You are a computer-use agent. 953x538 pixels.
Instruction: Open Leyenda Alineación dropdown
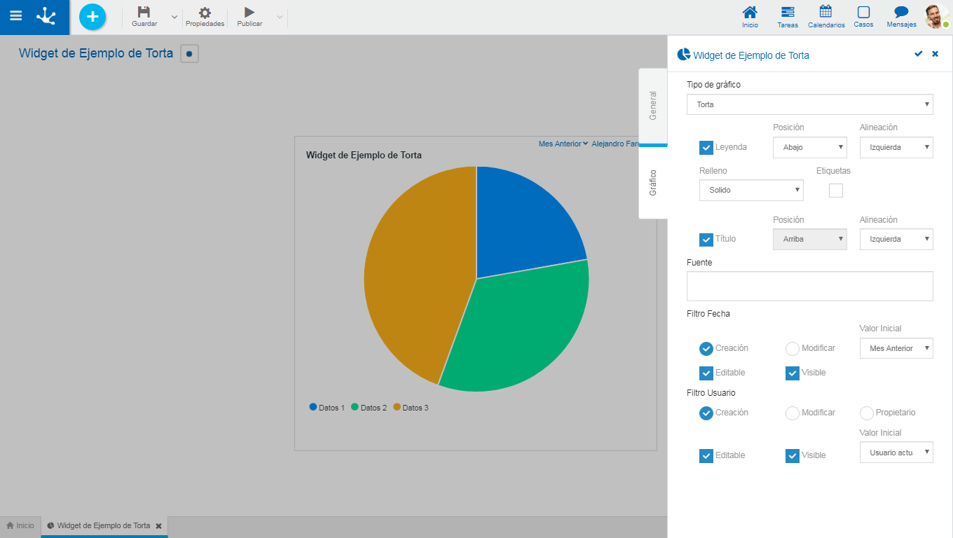click(x=896, y=147)
